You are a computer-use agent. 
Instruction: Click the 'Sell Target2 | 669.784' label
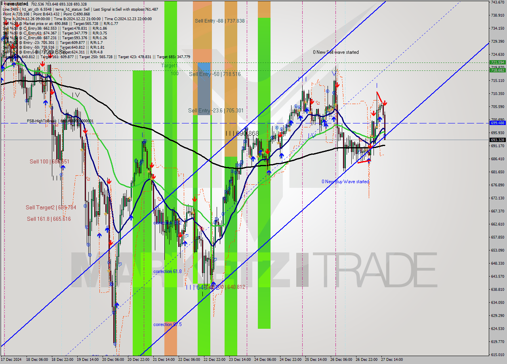[51, 207]
